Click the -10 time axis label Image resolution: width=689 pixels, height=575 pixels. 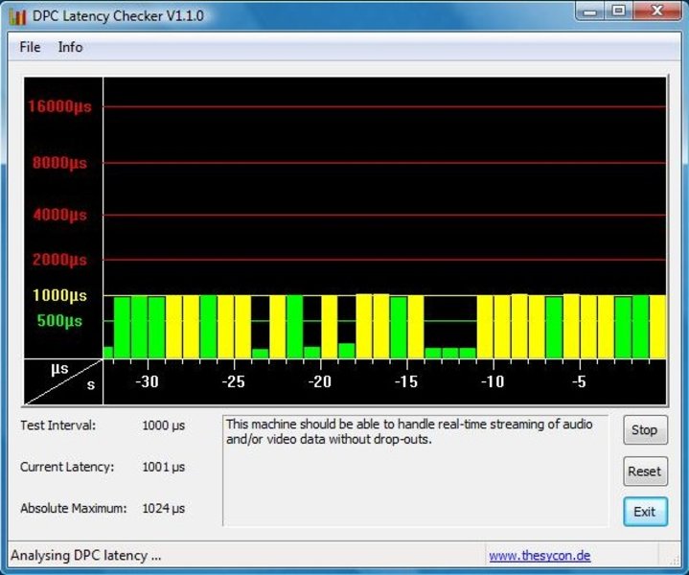pos(493,381)
